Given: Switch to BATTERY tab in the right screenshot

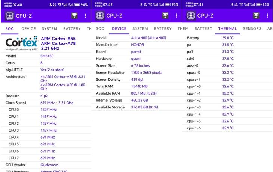Looking at the screenshot, I should tap(203, 28).
